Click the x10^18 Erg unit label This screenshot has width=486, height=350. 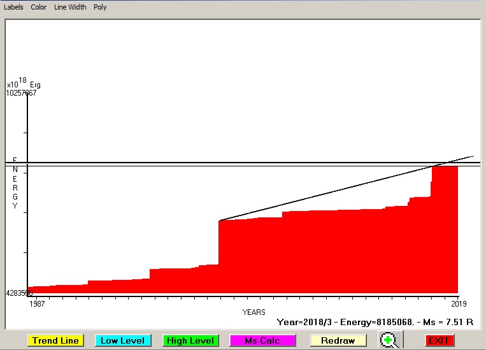tap(24, 84)
